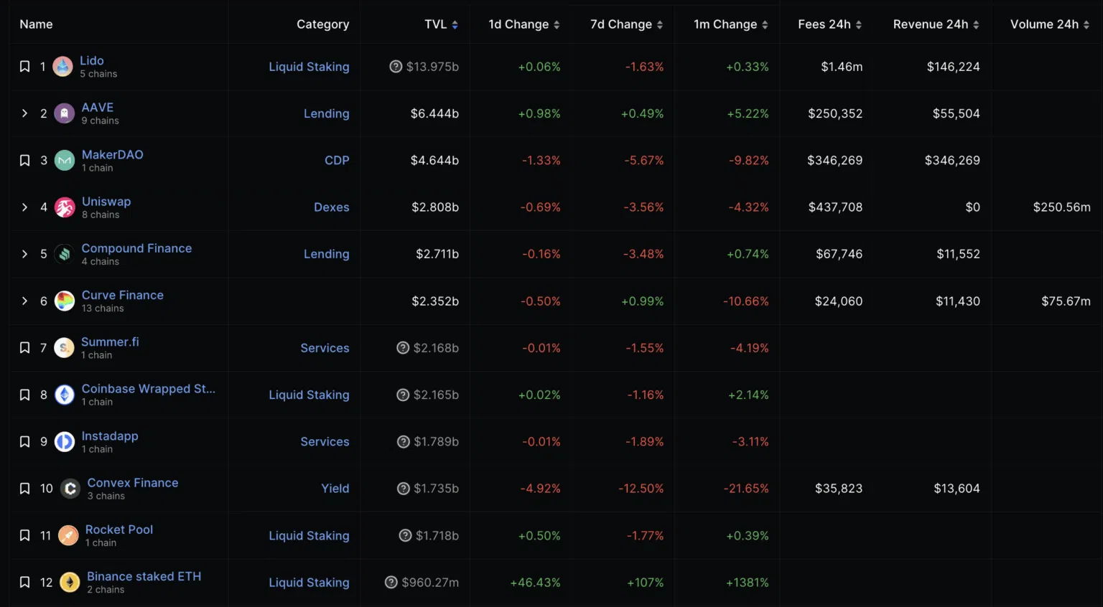
Task: Bookmark the Summer.fi row
Action: (24, 348)
